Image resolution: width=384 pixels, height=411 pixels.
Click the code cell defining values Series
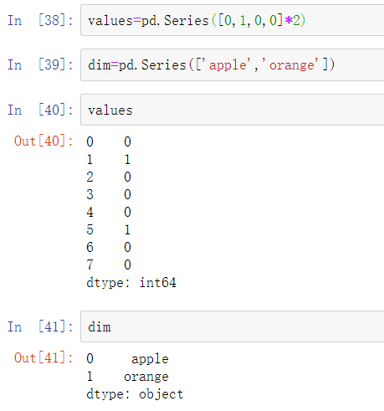[233, 20]
